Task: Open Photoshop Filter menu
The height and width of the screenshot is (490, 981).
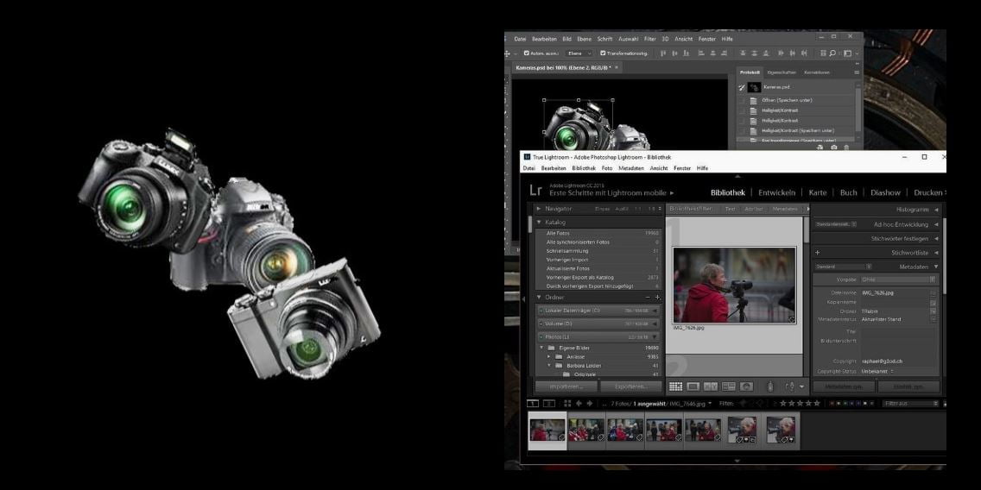Action: [650, 39]
